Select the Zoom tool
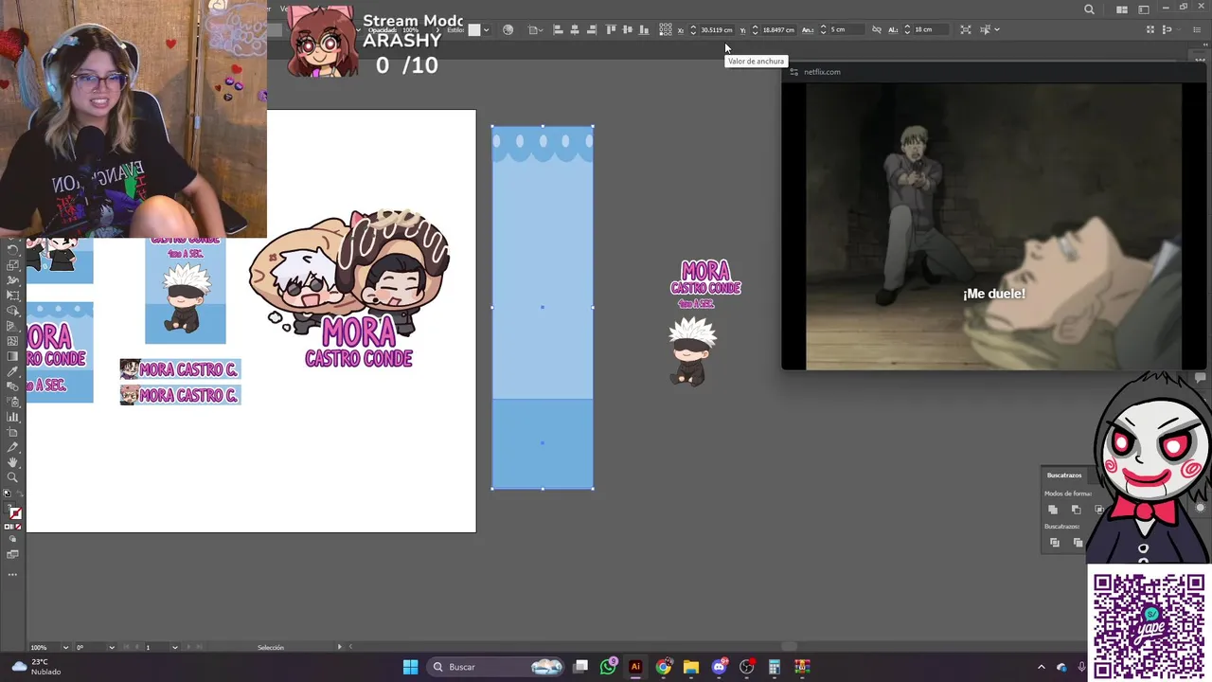 click(x=13, y=476)
